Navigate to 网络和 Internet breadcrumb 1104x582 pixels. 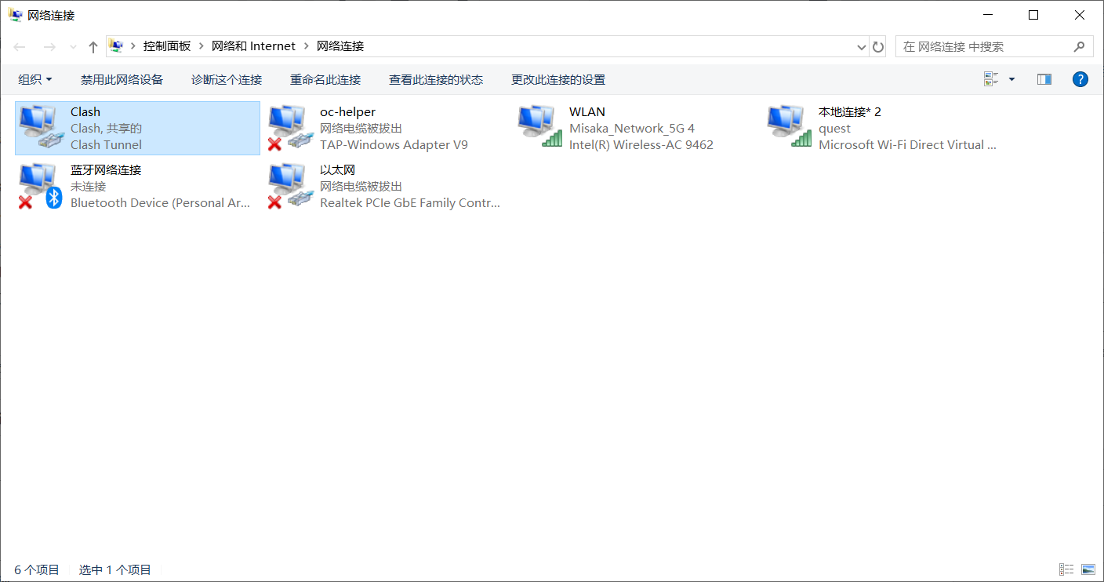coord(254,46)
